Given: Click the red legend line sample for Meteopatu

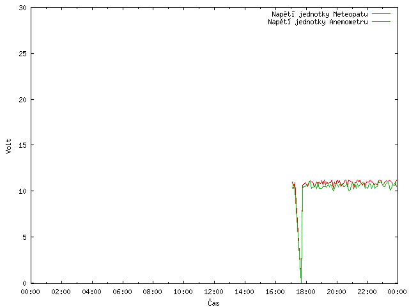Looking at the screenshot, I should pyautogui.click(x=381, y=14).
